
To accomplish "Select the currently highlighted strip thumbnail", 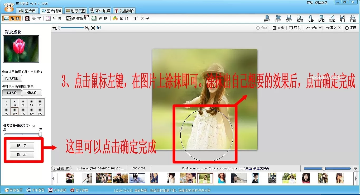I will pyautogui.click(x=205, y=178).
